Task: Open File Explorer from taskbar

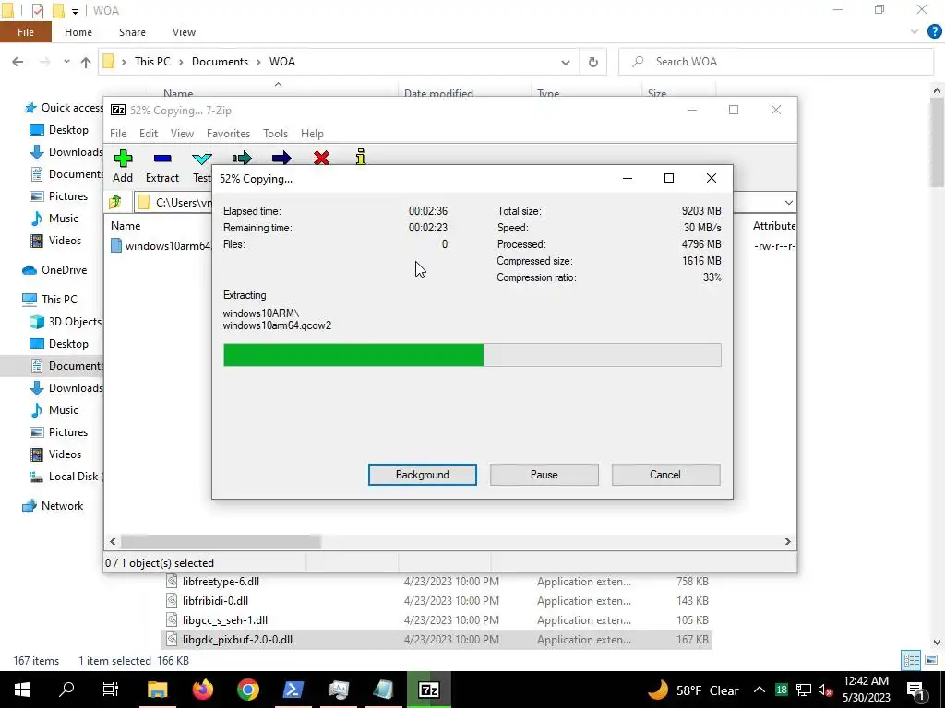Action: [x=157, y=690]
